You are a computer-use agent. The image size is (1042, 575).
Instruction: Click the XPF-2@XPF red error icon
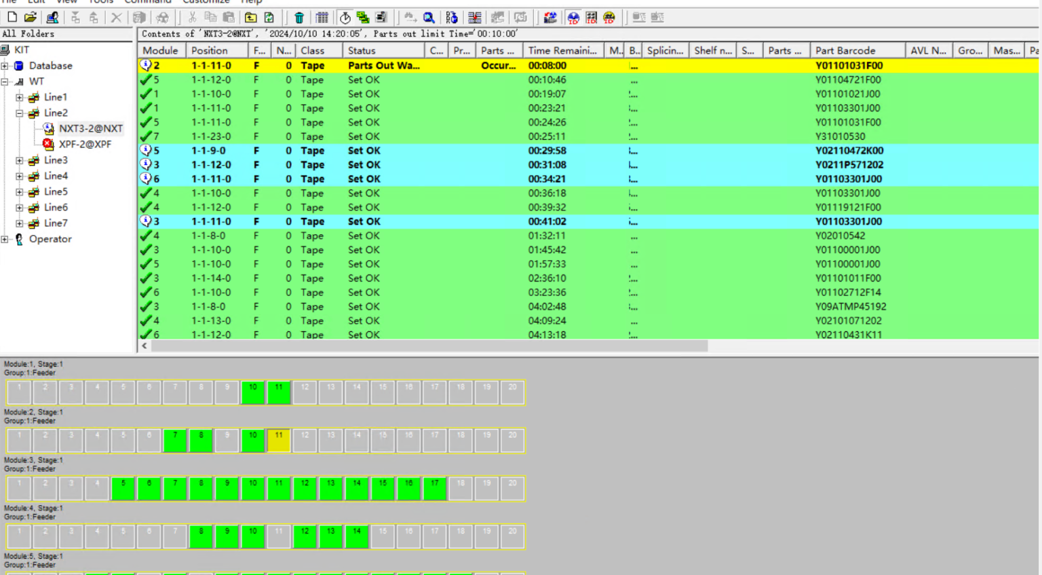[x=48, y=144]
